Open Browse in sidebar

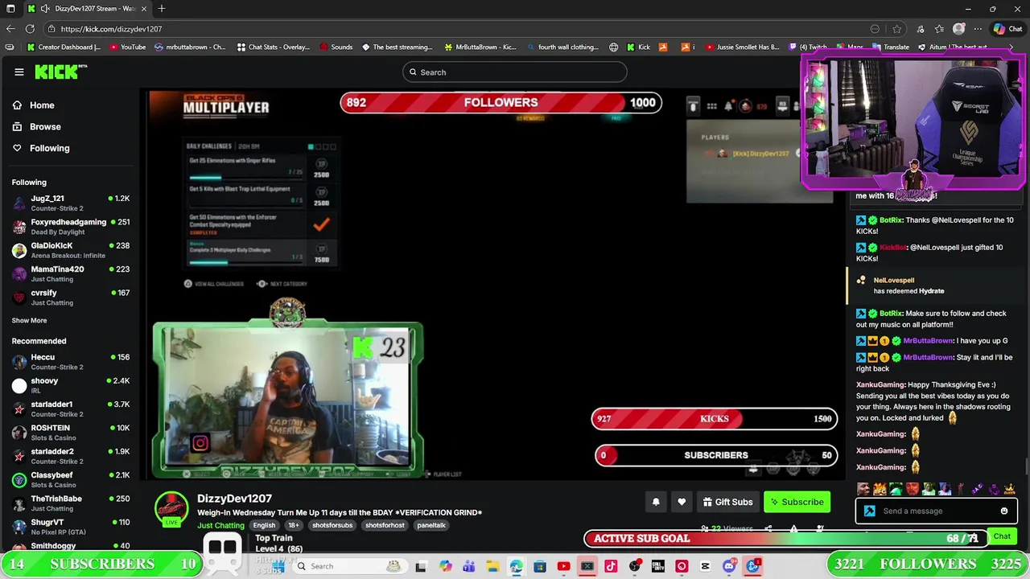(x=45, y=127)
